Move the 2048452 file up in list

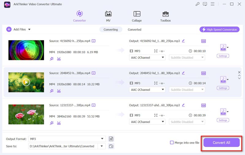[x=239, y=76]
